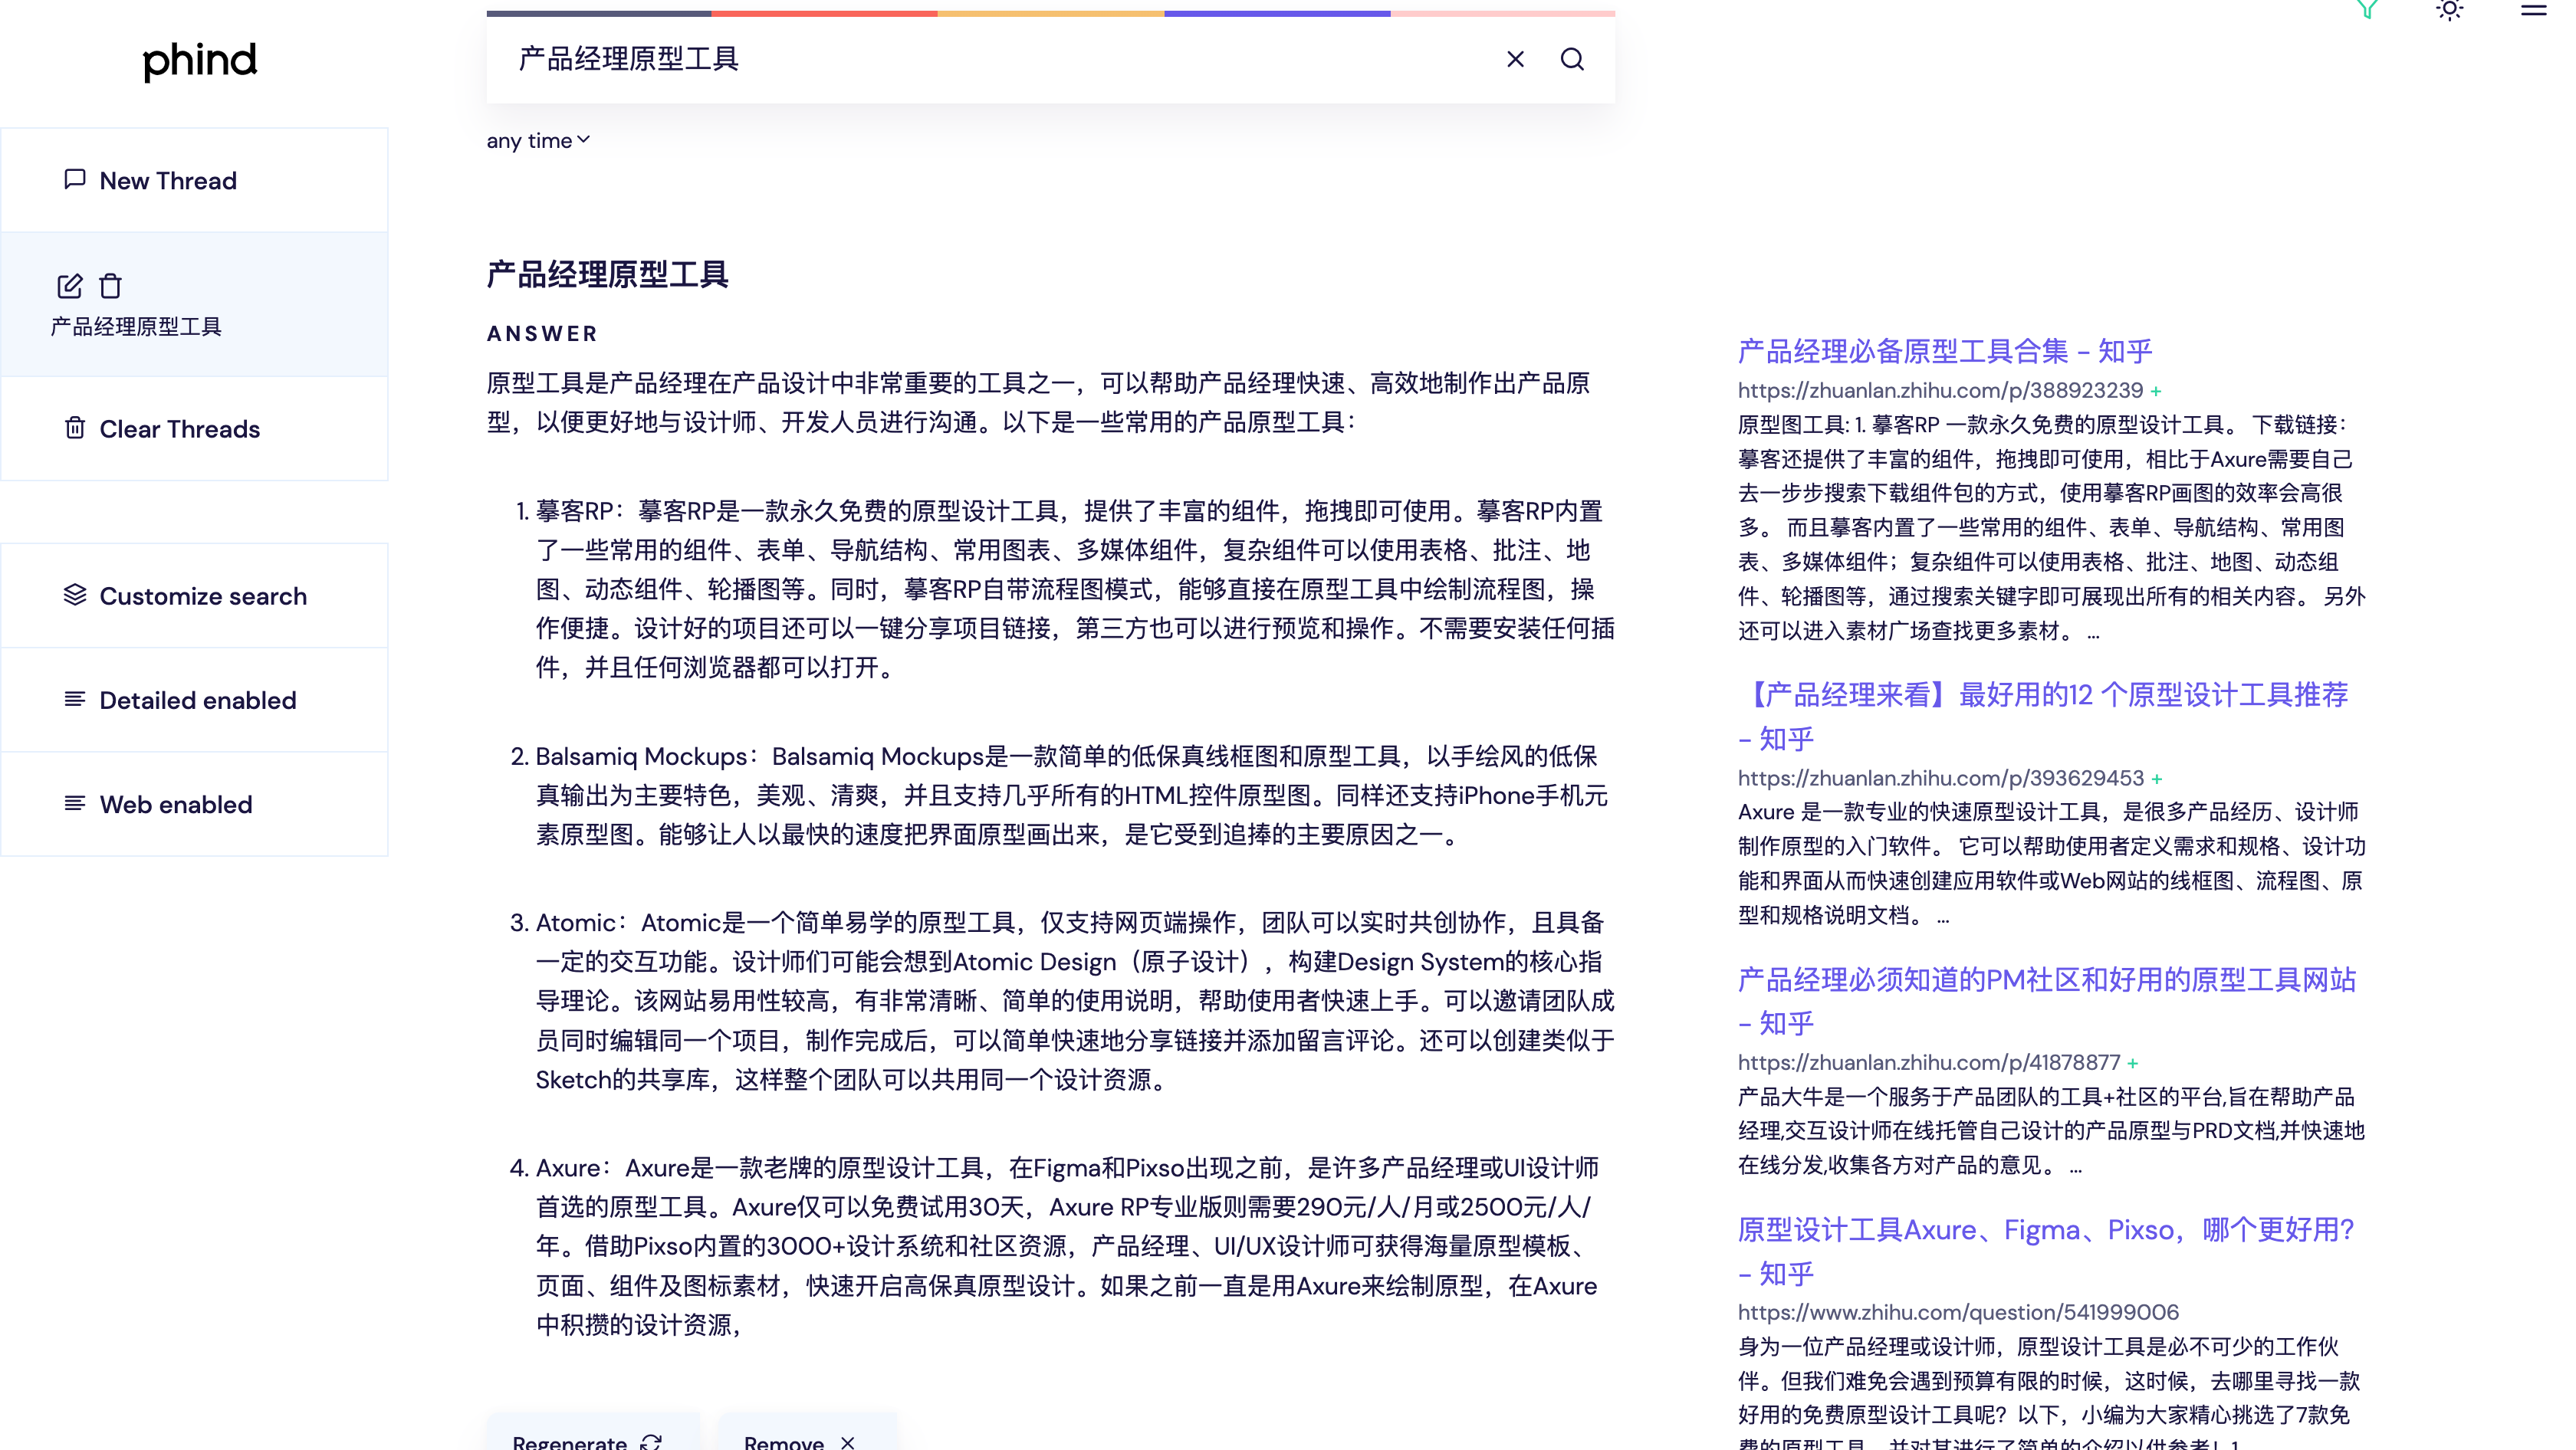2576x1450 pixels.
Task: Delete the current thread with trash icon
Action: (x=110, y=287)
